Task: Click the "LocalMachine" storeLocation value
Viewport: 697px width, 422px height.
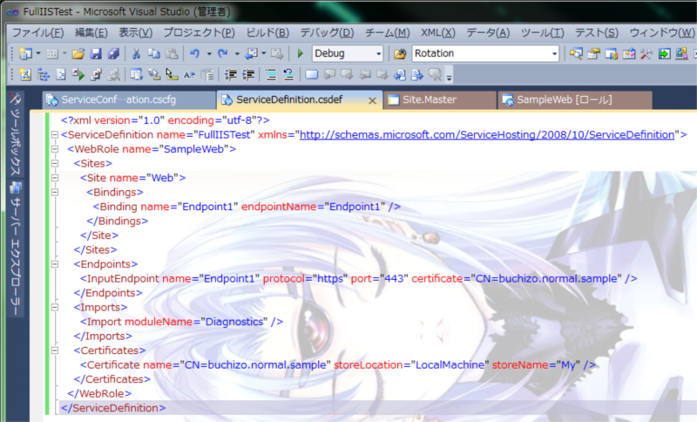Action: pyautogui.click(x=450, y=365)
